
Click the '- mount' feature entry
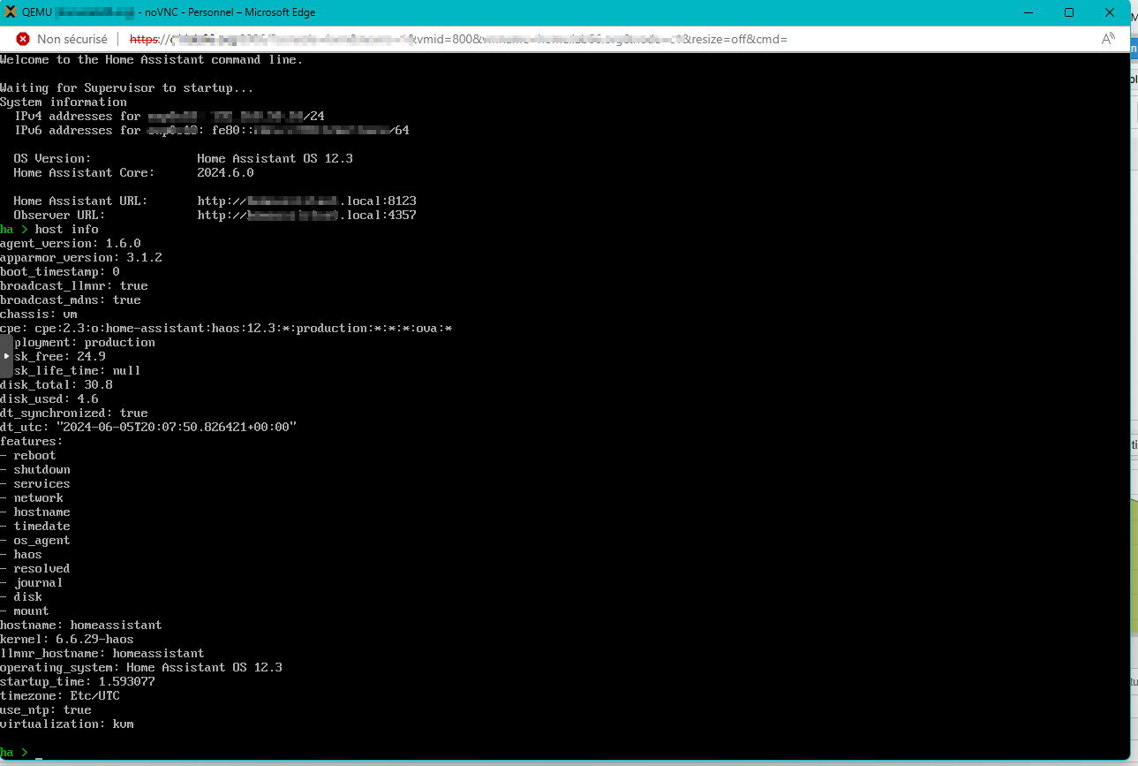(x=25, y=611)
